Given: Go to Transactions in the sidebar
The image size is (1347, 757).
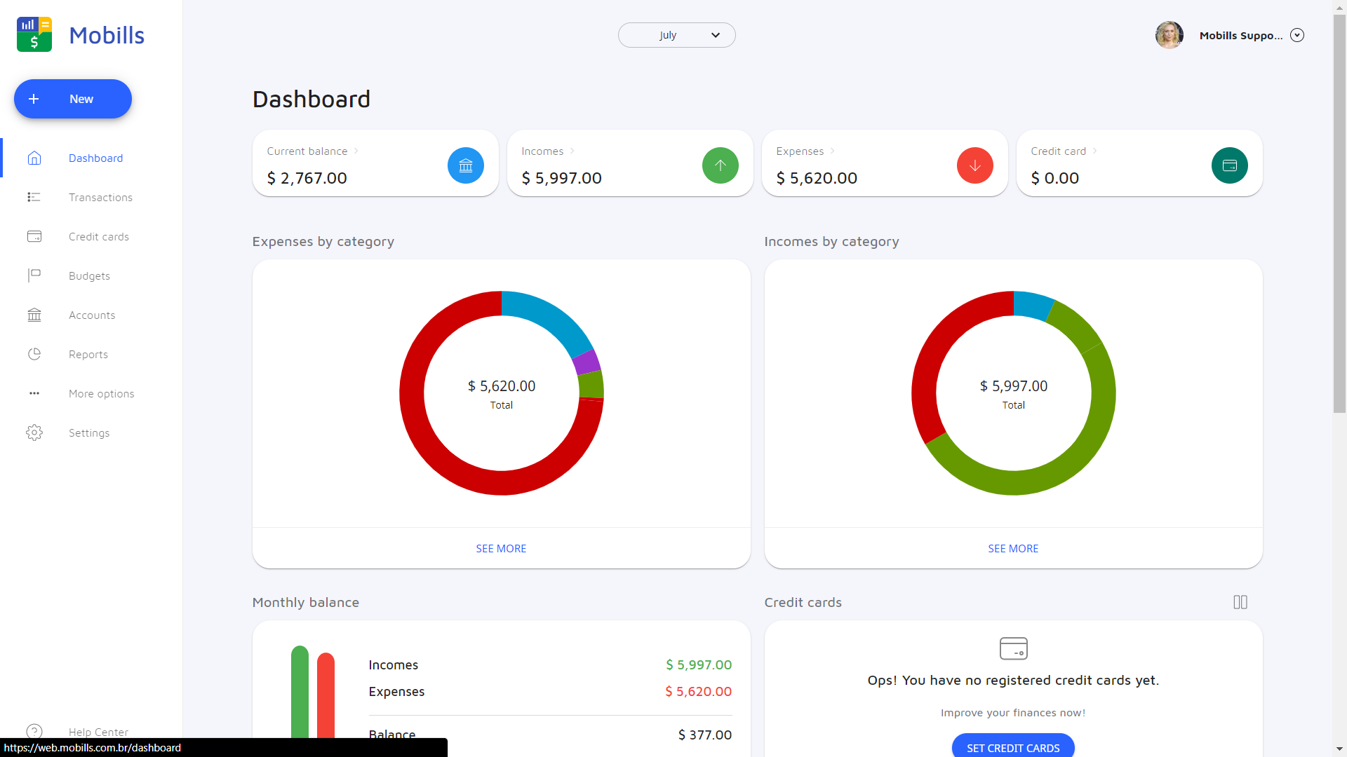Looking at the screenshot, I should point(91,197).
